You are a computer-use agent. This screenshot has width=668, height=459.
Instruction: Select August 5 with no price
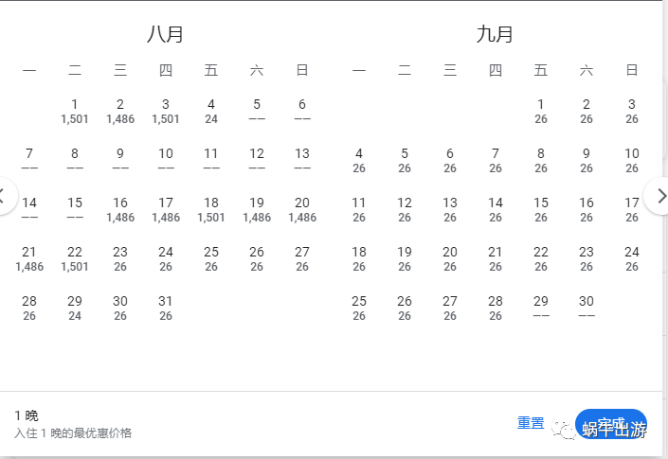(x=257, y=111)
